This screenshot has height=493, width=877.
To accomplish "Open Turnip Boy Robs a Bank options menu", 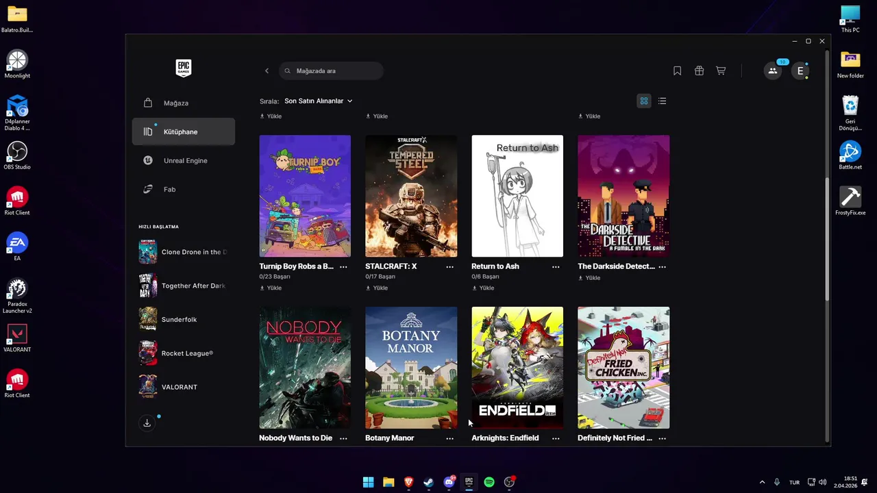I will tap(343, 266).
